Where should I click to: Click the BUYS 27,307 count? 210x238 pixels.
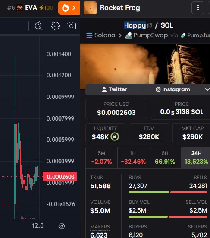click(138, 186)
